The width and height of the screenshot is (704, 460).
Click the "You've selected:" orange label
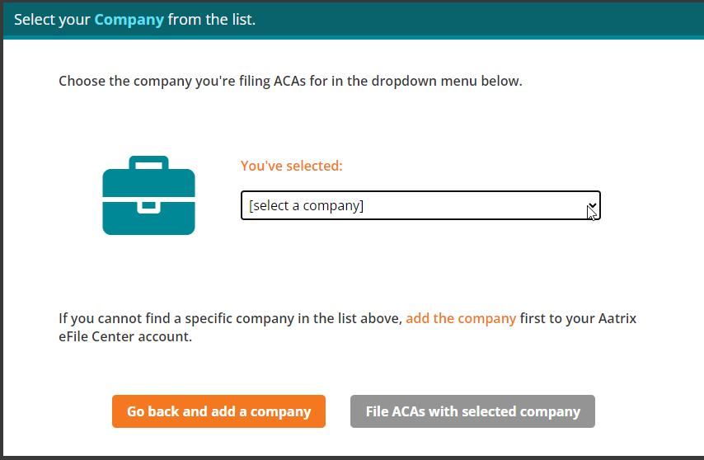(291, 166)
